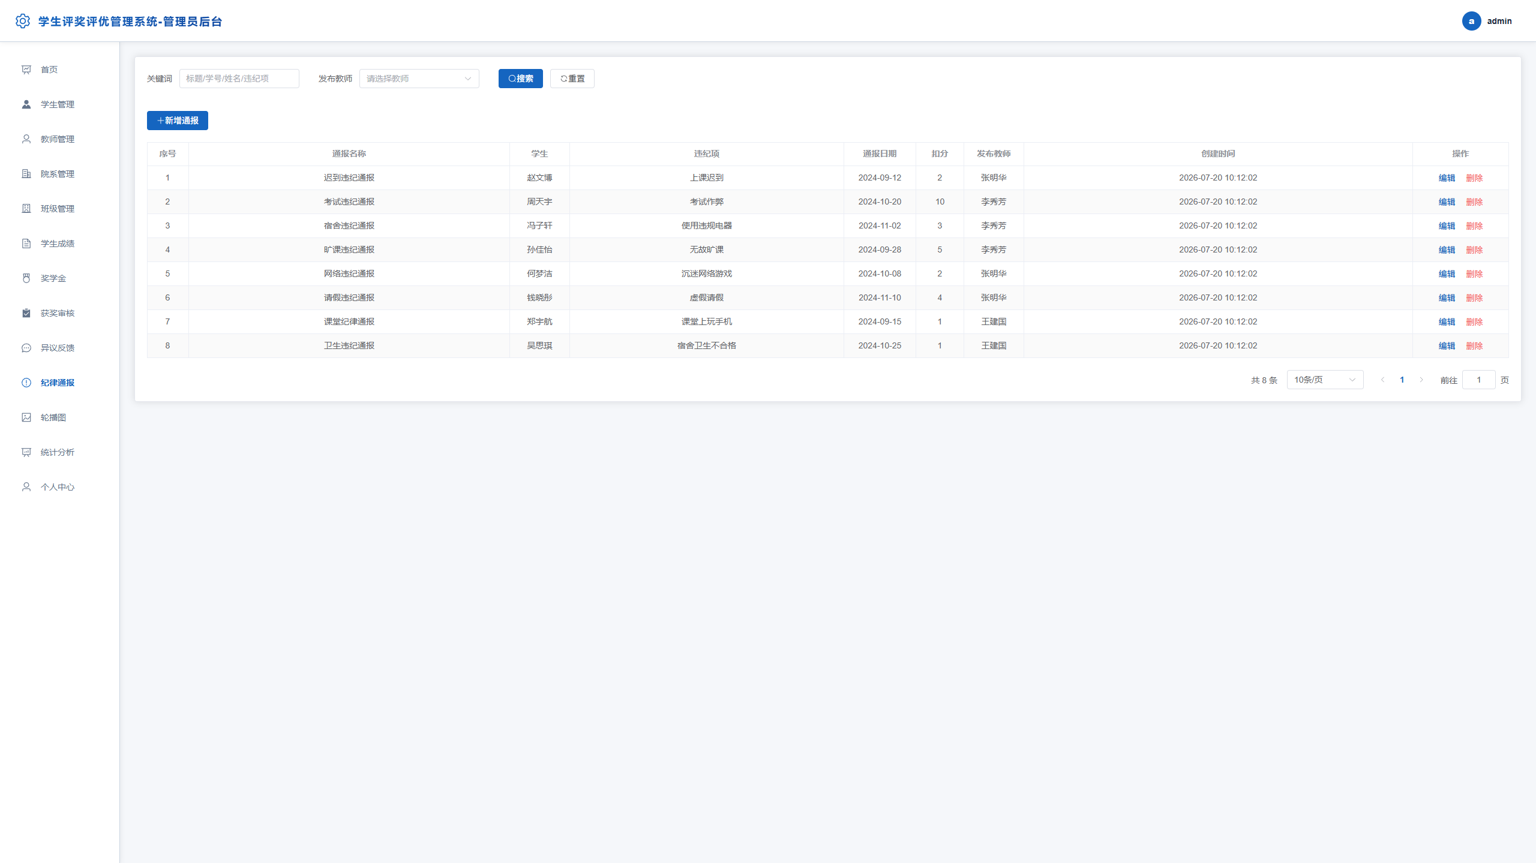Open the 发布教师 teacher dropdown
Viewport: 1536px width, 863px height.
click(419, 79)
